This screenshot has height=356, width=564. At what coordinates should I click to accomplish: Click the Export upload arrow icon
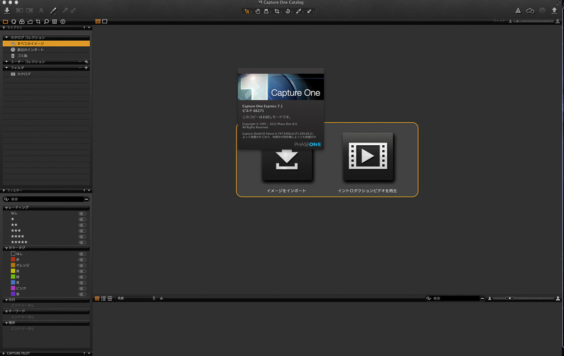pos(555,10)
